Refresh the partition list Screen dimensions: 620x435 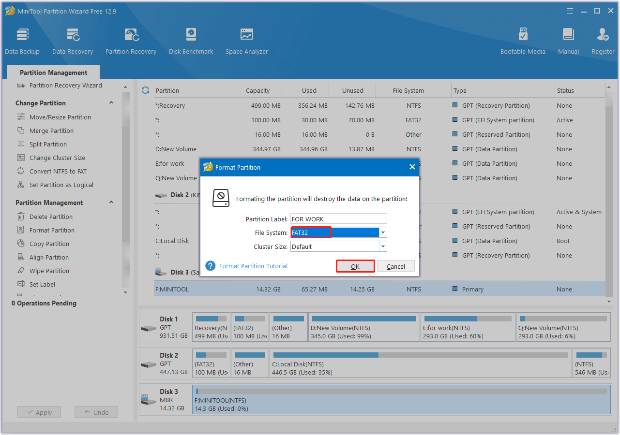pos(145,90)
